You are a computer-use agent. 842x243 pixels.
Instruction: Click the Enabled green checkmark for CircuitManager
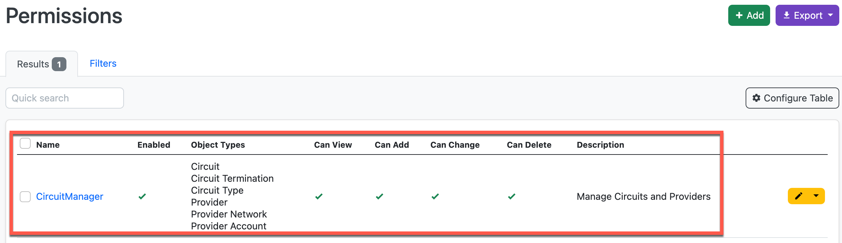142,196
